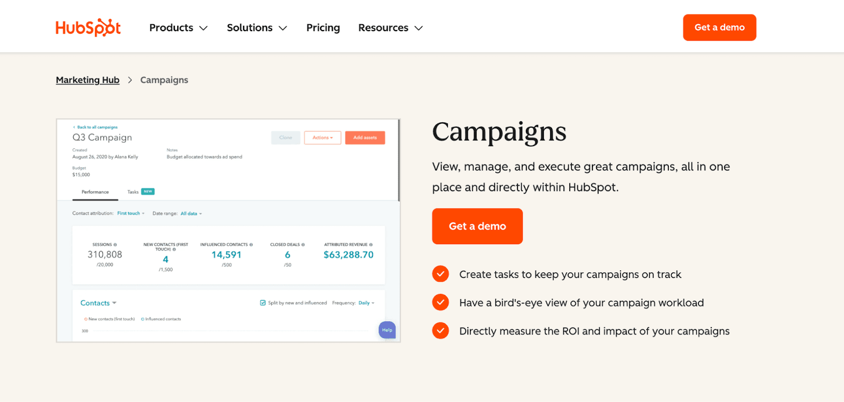This screenshot has width=844, height=402.
Task: Select the Campaigns breadcrumb text
Action: [164, 80]
